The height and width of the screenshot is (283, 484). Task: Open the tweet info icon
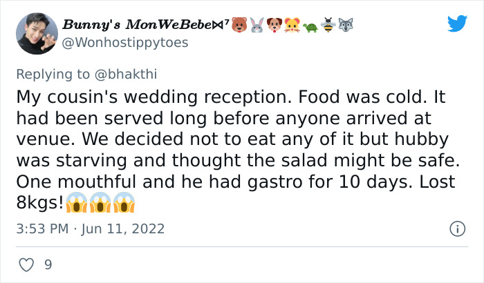[457, 229]
